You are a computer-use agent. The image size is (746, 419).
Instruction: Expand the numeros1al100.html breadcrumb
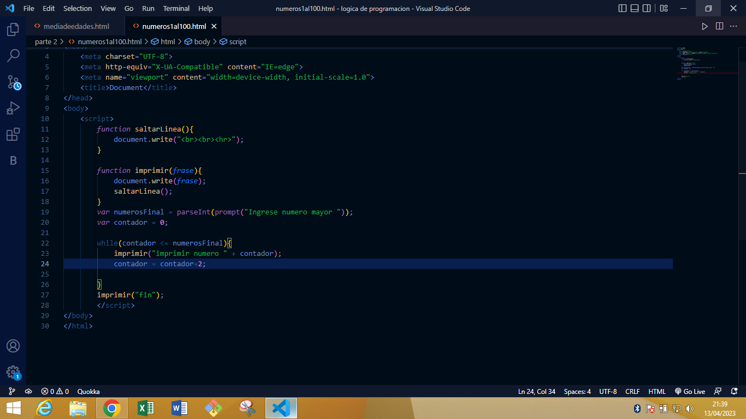104,41
